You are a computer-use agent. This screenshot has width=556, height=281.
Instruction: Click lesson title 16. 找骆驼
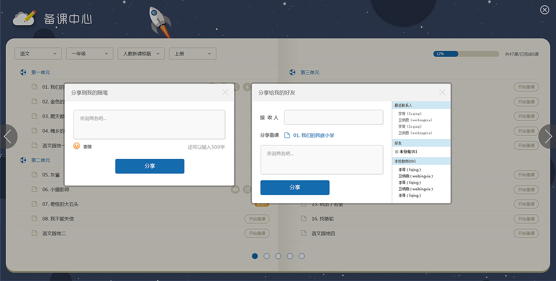click(323, 219)
